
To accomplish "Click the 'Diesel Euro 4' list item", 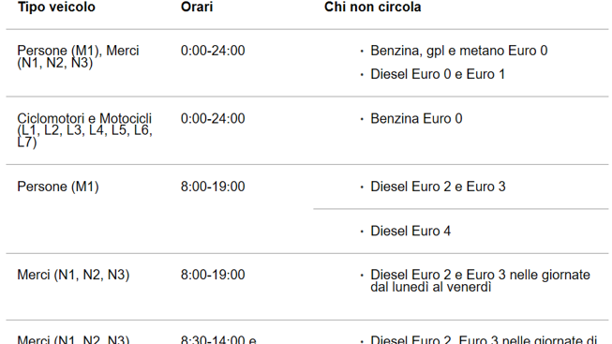I will click(410, 232).
